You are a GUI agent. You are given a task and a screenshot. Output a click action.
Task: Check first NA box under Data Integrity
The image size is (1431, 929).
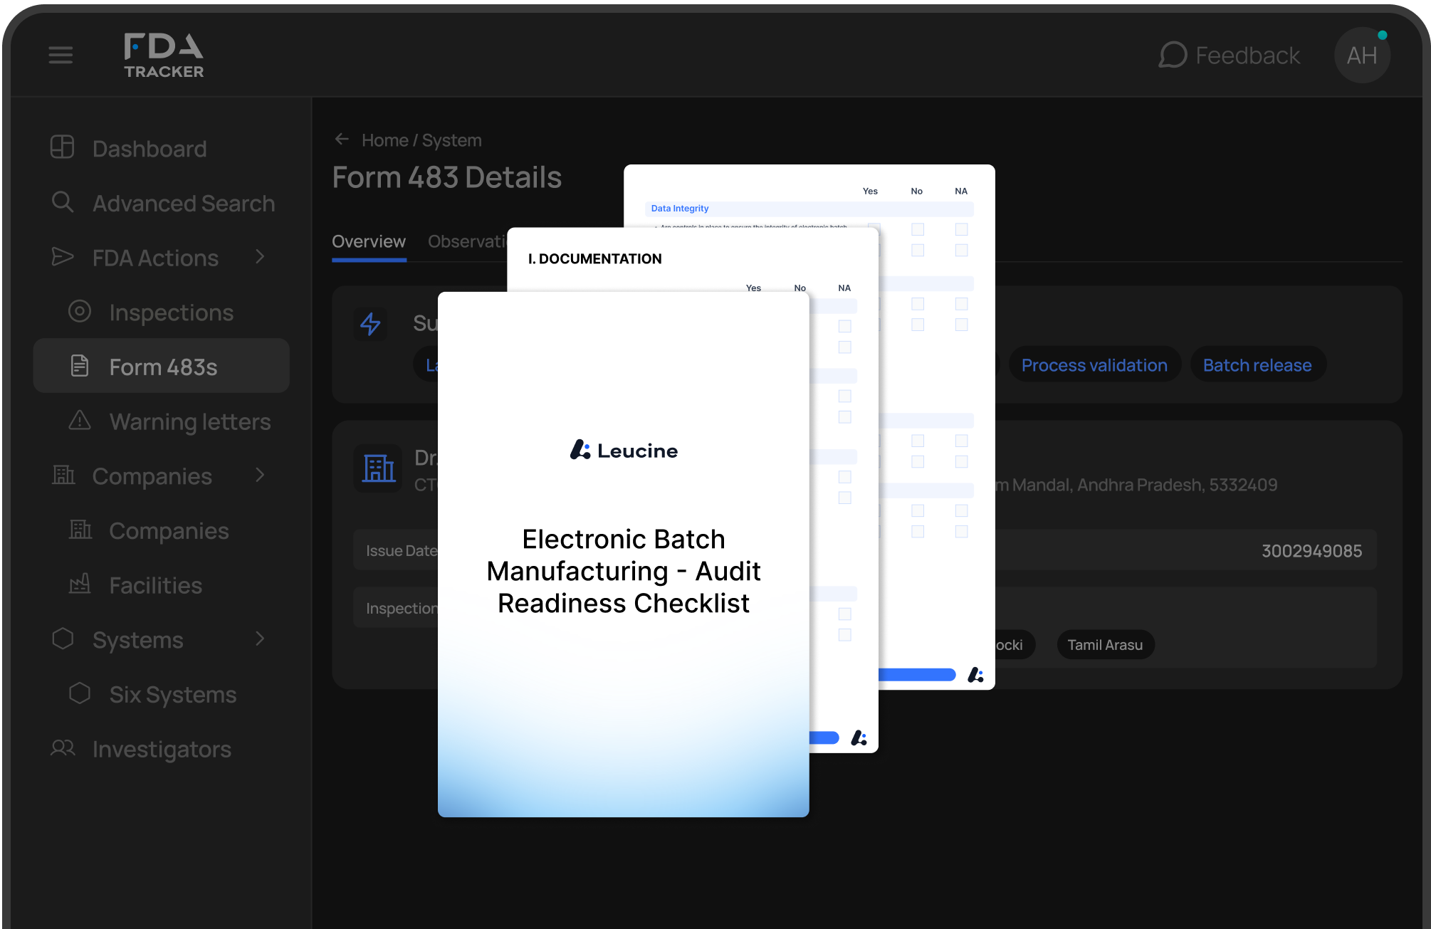(961, 229)
